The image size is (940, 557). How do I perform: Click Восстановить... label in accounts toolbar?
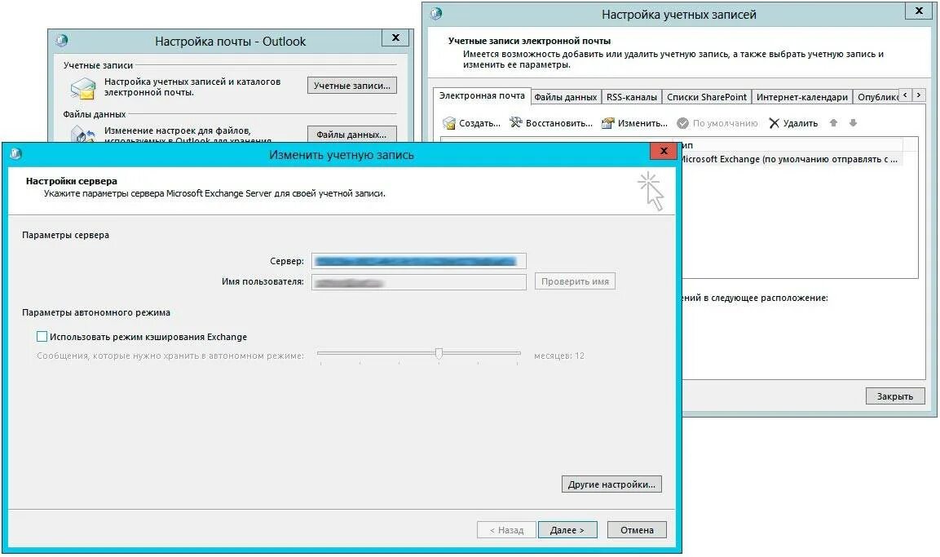(558, 123)
